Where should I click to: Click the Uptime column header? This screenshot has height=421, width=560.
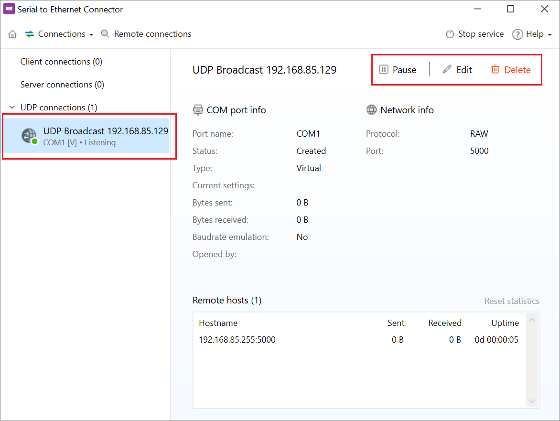[x=505, y=323]
